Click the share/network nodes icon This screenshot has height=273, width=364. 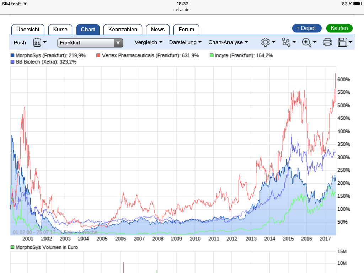[286, 42]
